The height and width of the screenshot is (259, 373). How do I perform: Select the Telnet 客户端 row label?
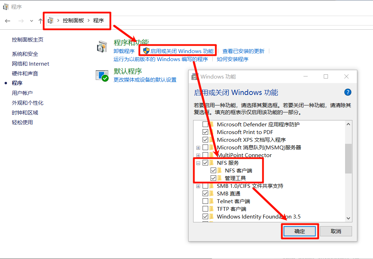233,201
